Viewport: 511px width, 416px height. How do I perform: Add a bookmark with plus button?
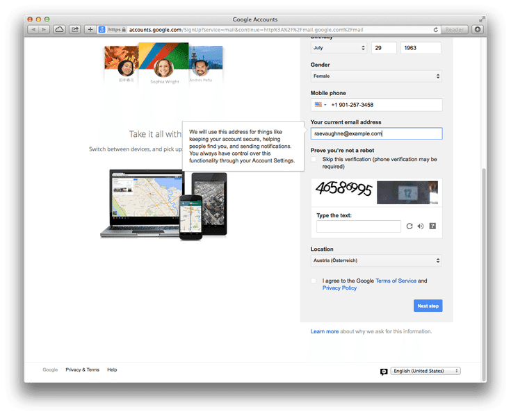click(90, 30)
